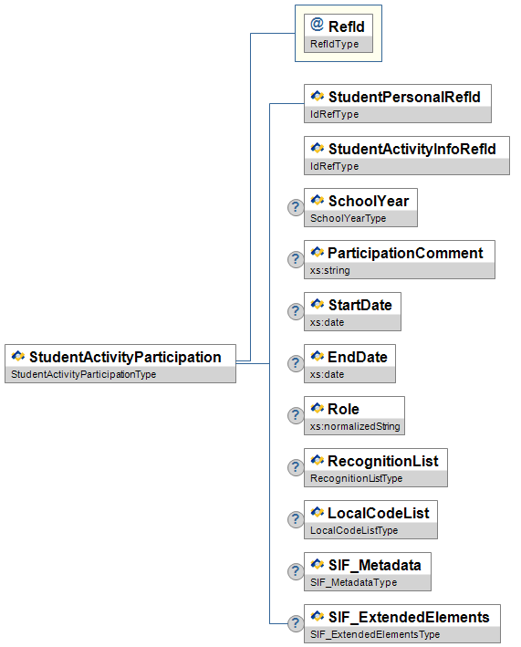Click the xs:normalizedString type under Role
This screenshot has width=521, height=647.
pyautogui.click(x=355, y=426)
